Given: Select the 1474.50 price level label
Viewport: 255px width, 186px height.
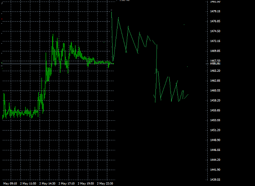Looking at the screenshot, I should tap(215, 31).
